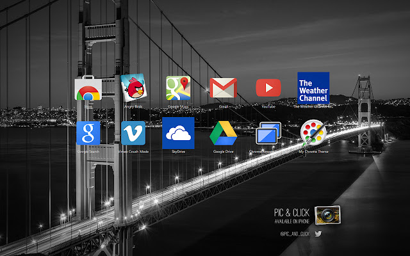Launch the Vimeo Couch Mode icon
Image resolution: width=410 pixels, height=256 pixels.
click(133, 133)
